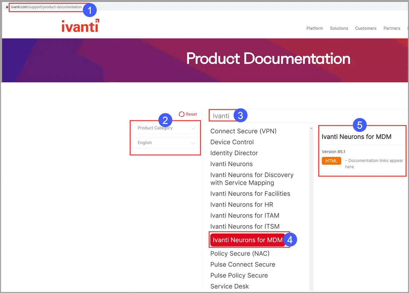Click the product list scrollbar up arrow
409x293 pixels.
(311, 128)
